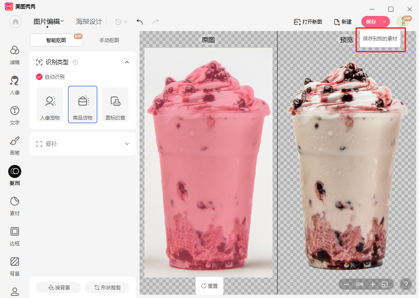419x298 pixels.
Task: Select the 人像 portrait tool
Action: (15, 85)
